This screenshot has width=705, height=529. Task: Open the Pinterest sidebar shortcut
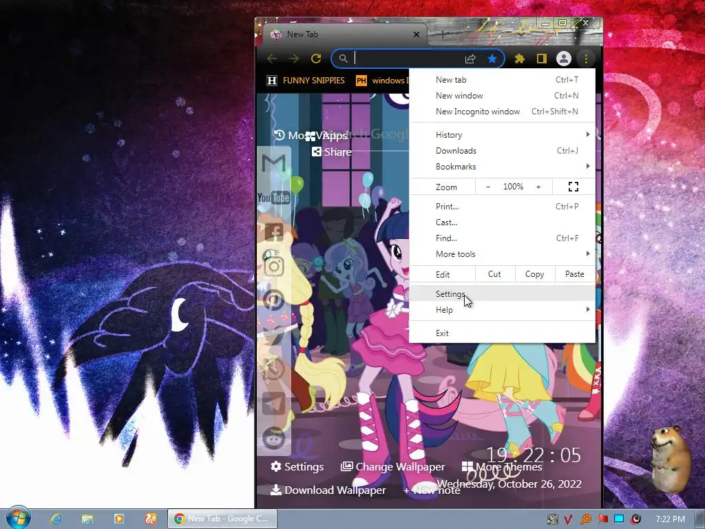coord(273,300)
